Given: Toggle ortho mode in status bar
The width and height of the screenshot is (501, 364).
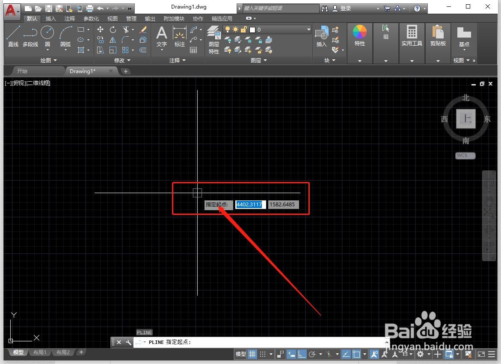Looking at the screenshot, I should pos(301,354).
